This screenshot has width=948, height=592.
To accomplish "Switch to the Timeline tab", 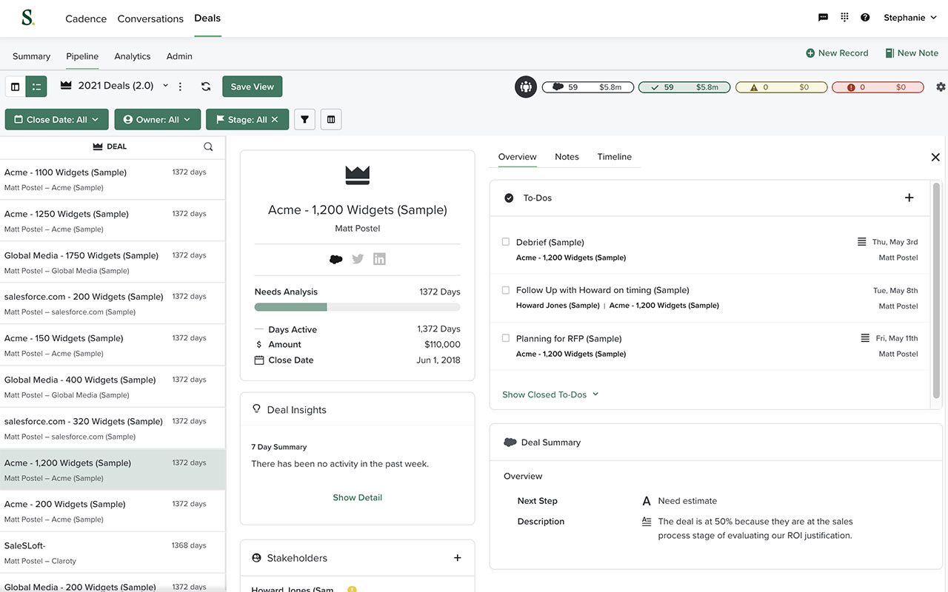I will point(615,157).
